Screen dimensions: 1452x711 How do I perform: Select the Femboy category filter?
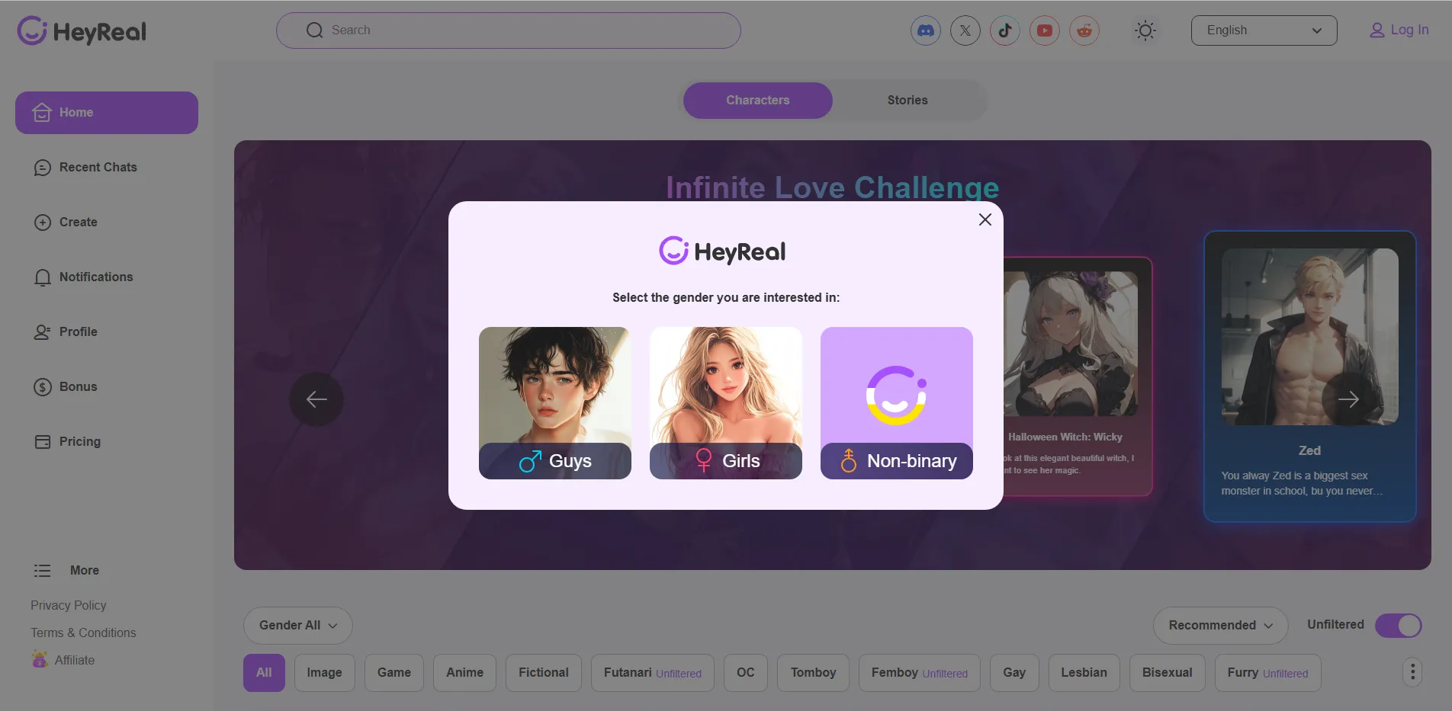click(x=918, y=672)
